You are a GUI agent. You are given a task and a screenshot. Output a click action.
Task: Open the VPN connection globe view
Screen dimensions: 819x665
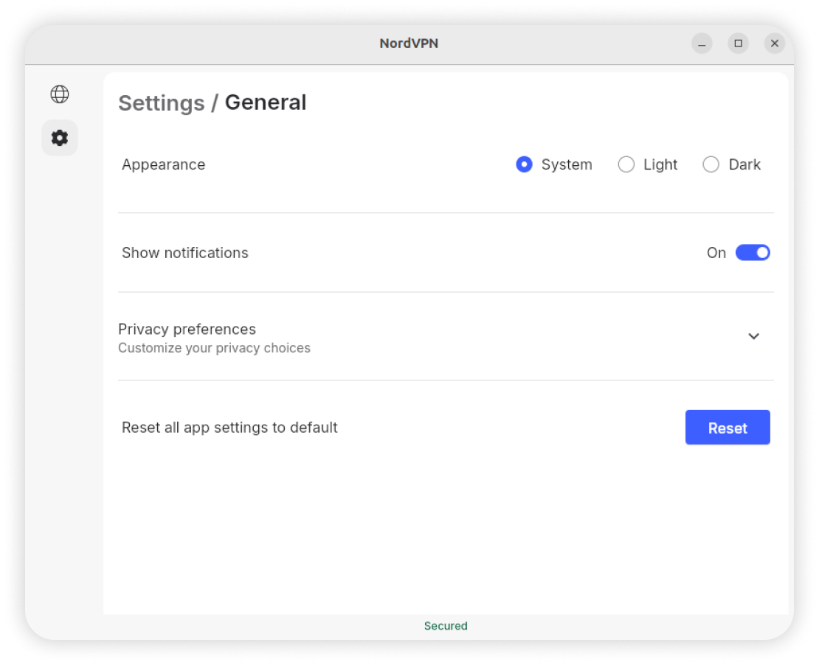tap(60, 94)
